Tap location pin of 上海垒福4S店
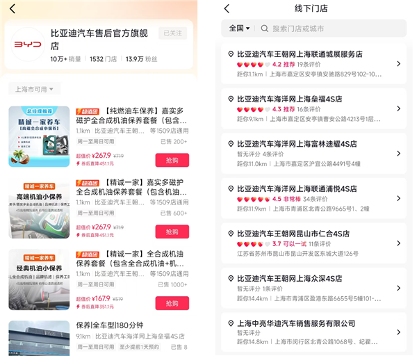This screenshot has width=417, height=356. (x=231, y=99)
